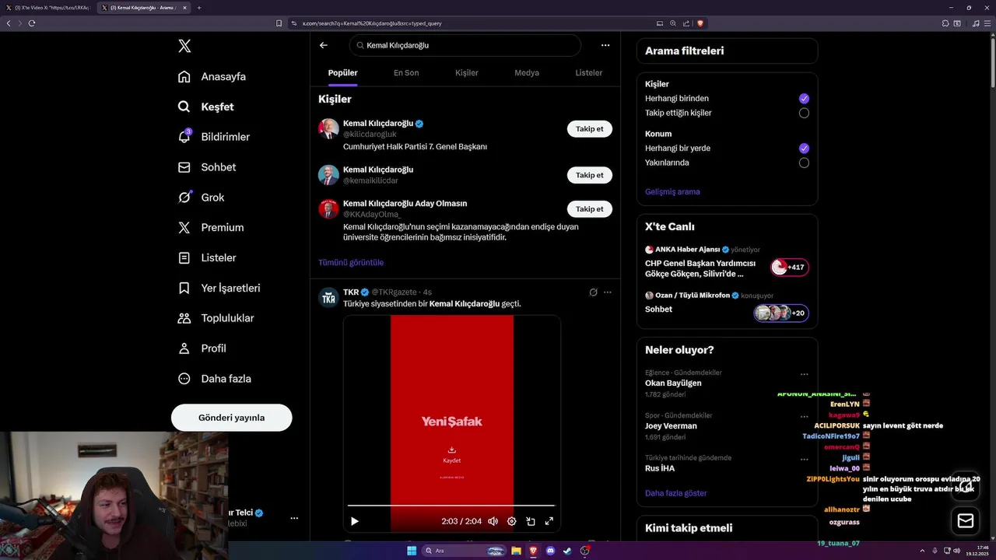Follow @kilicdaroglu with Takip et

click(589, 129)
